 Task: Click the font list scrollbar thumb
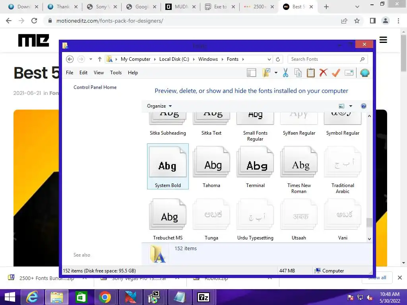coord(369,222)
